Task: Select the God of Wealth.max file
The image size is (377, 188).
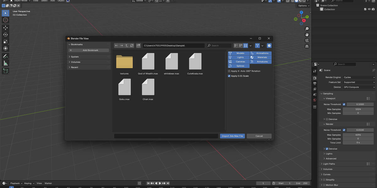Action: pos(148,64)
